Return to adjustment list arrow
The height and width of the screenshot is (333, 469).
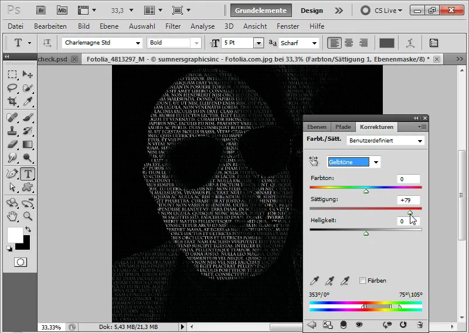pos(312,325)
